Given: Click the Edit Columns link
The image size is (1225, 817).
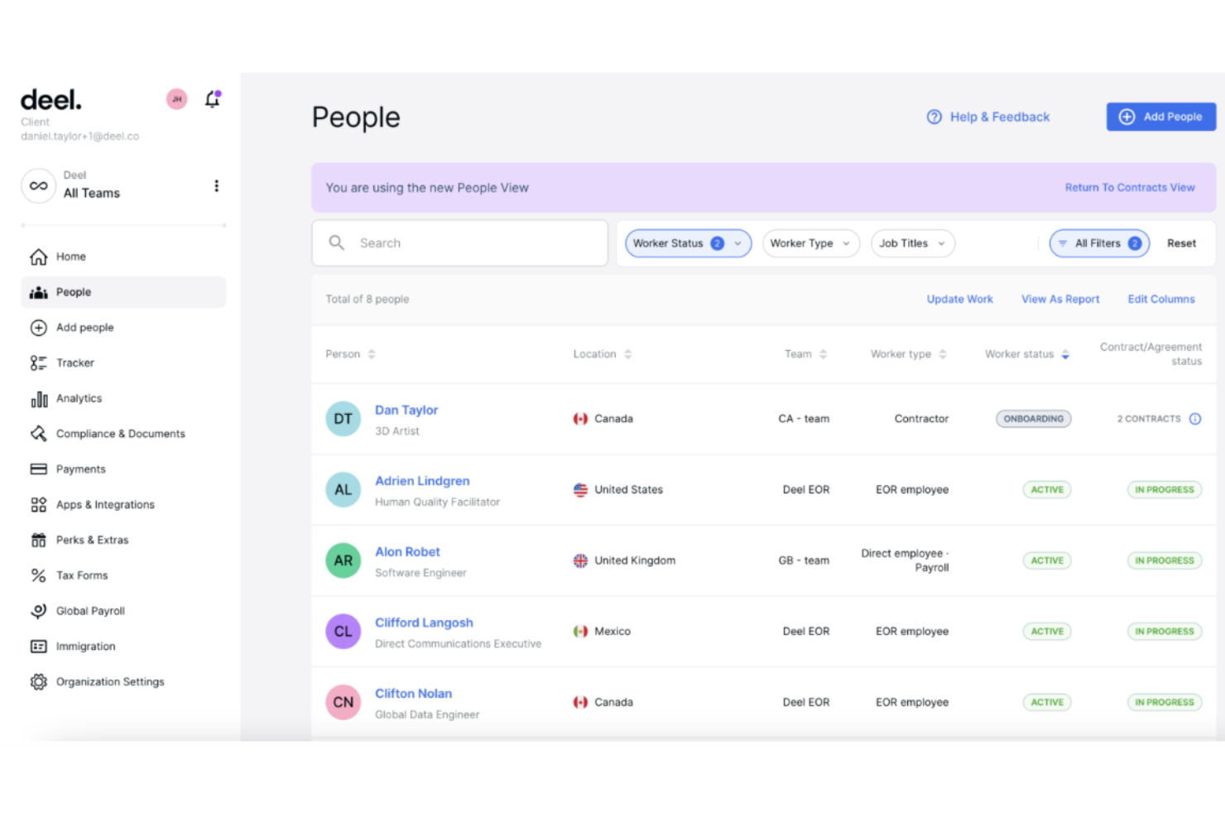Looking at the screenshot, I should click(x=1161, y=300).
